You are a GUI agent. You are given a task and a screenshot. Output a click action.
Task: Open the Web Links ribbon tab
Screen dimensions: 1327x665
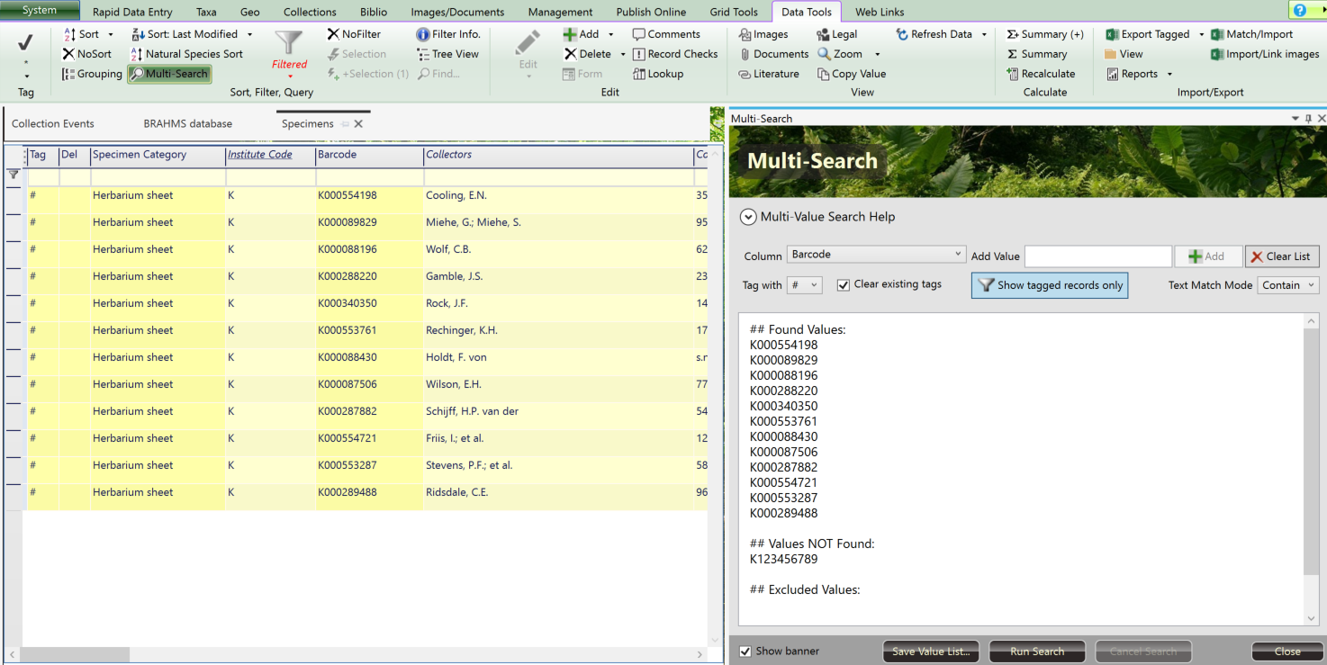[x=880, y=12]
